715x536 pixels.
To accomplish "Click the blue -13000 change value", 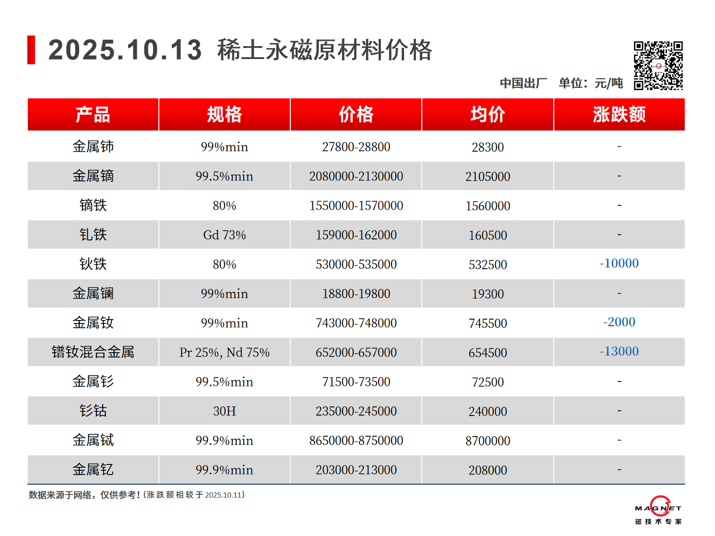I will [x=619, y=351].
